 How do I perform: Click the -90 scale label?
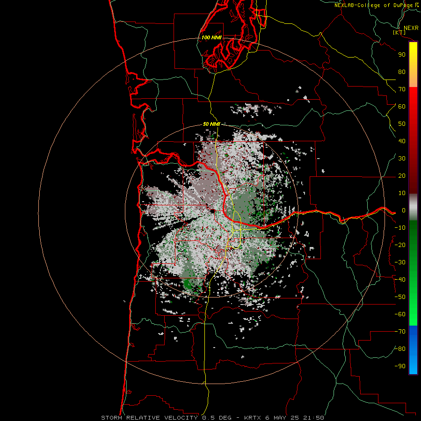point(400,366)
